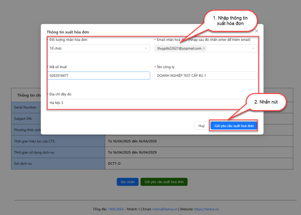Screen dimensions: 301x215
Task: Expand the email recipient dropdown arrow
Action: pyautogui.click(x=253, y=48)
